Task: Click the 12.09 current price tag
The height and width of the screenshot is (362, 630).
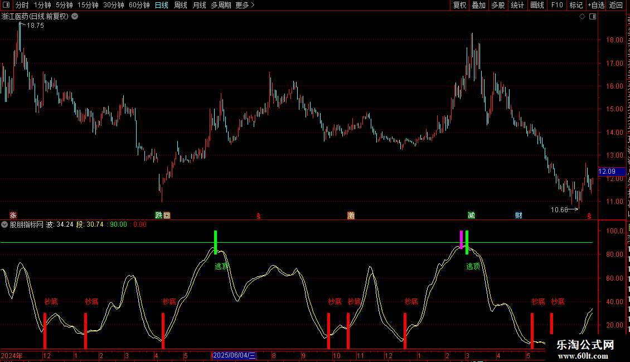Action: 612,172
